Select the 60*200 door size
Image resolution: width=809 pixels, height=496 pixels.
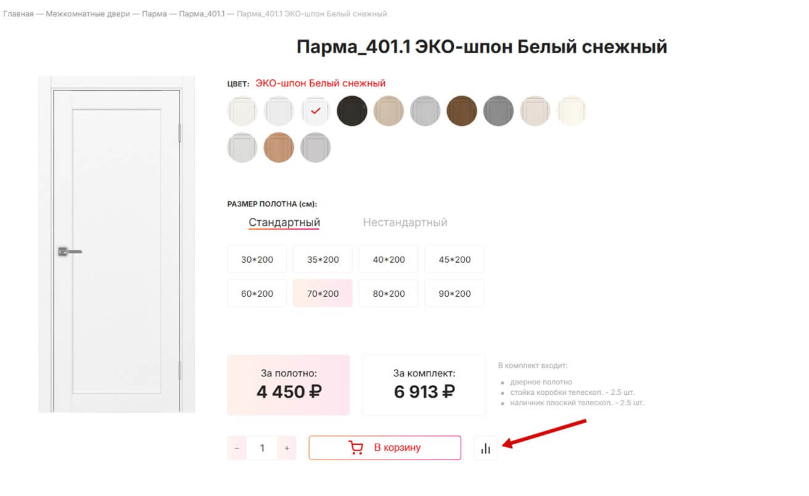[257, 293]
